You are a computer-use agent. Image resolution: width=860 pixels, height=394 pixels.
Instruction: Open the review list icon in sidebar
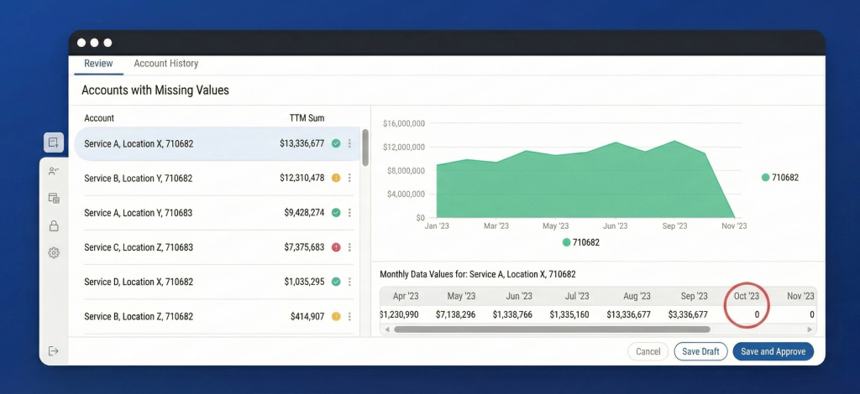(54, 143)
